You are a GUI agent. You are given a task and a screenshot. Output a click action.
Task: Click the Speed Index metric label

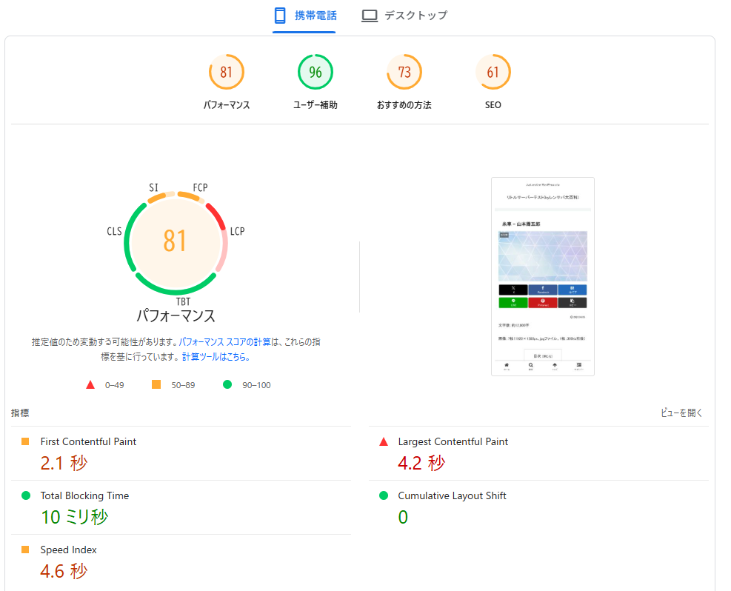click(x=69, y=550)
